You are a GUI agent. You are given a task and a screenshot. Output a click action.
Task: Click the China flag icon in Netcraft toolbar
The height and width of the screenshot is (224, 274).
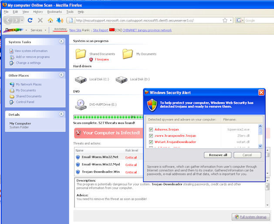(112, 30)
